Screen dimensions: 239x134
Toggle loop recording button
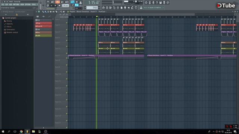click(x=67, y=2)
